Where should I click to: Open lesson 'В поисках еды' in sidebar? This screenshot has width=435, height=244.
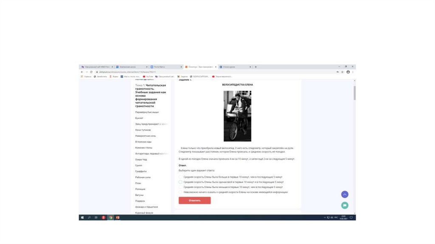(x=143, y=142)
